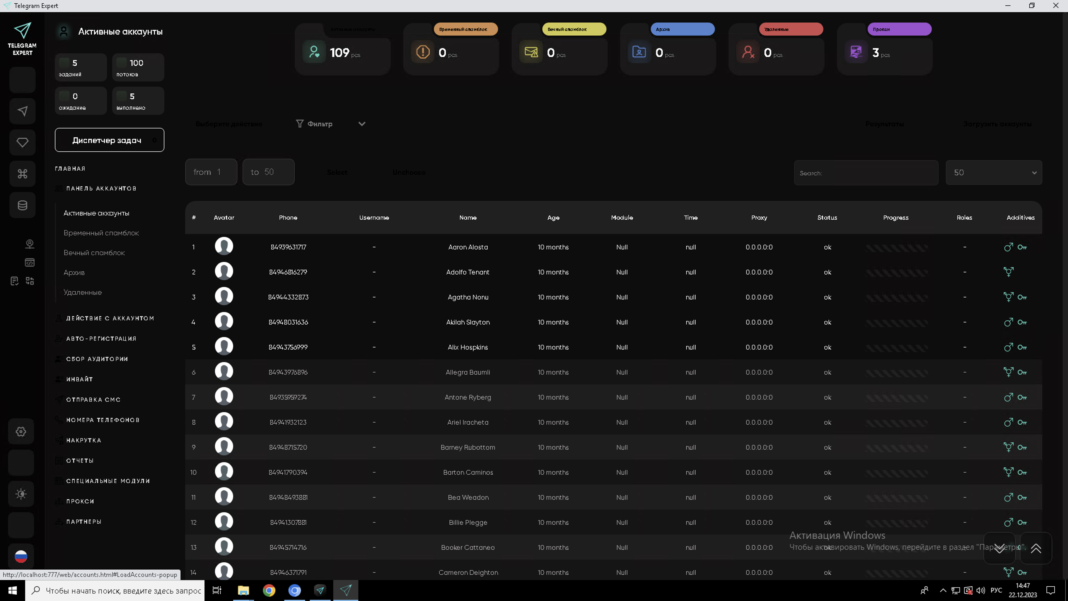Click the Russian flag language icon
This screenshot has width=1068, height=601.
[21, 556]
